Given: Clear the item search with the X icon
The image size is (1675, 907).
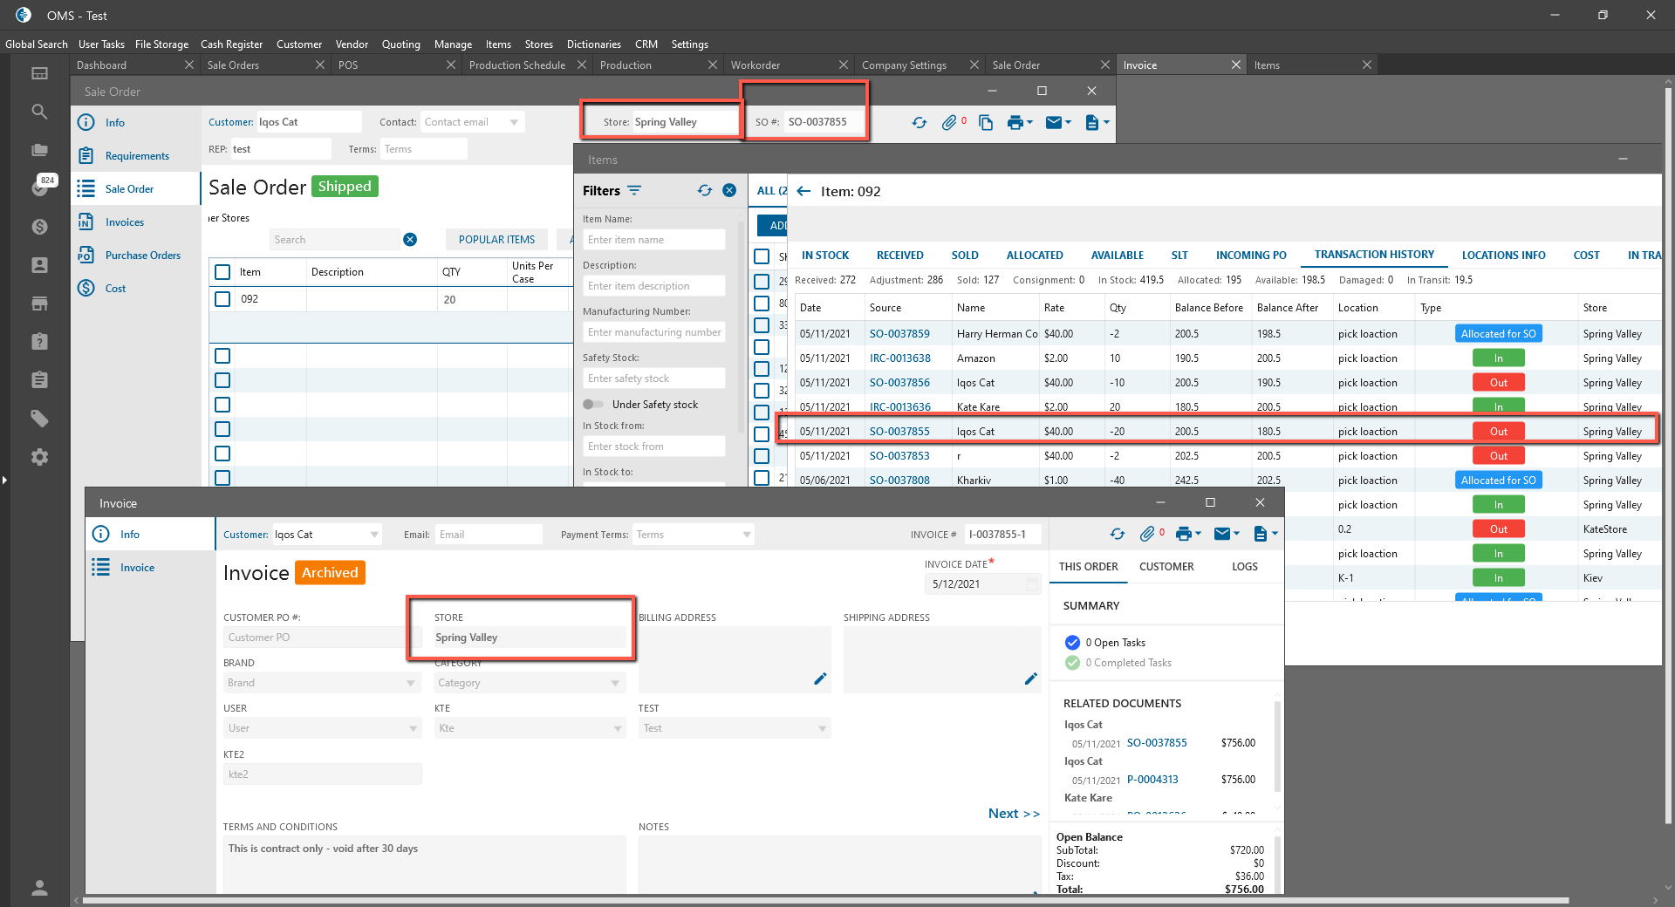Looking at the screenshot, I should pos(410,240).
